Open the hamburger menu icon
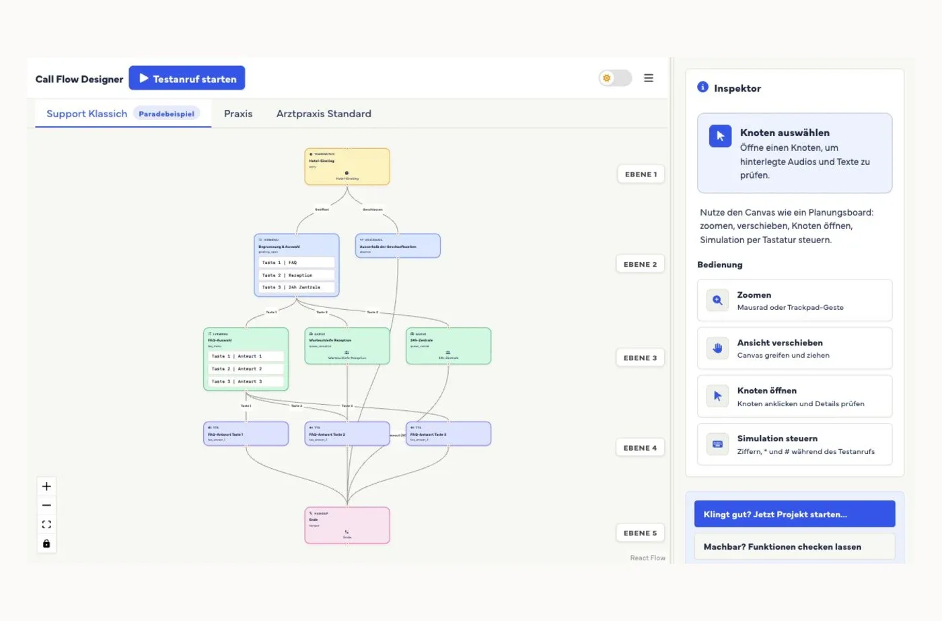942x621 pixels. 649,78
